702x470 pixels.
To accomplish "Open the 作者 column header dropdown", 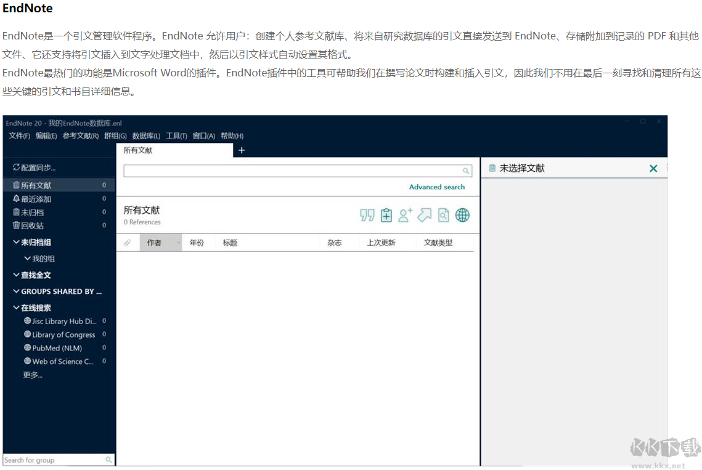I will [x=177, y=242].
